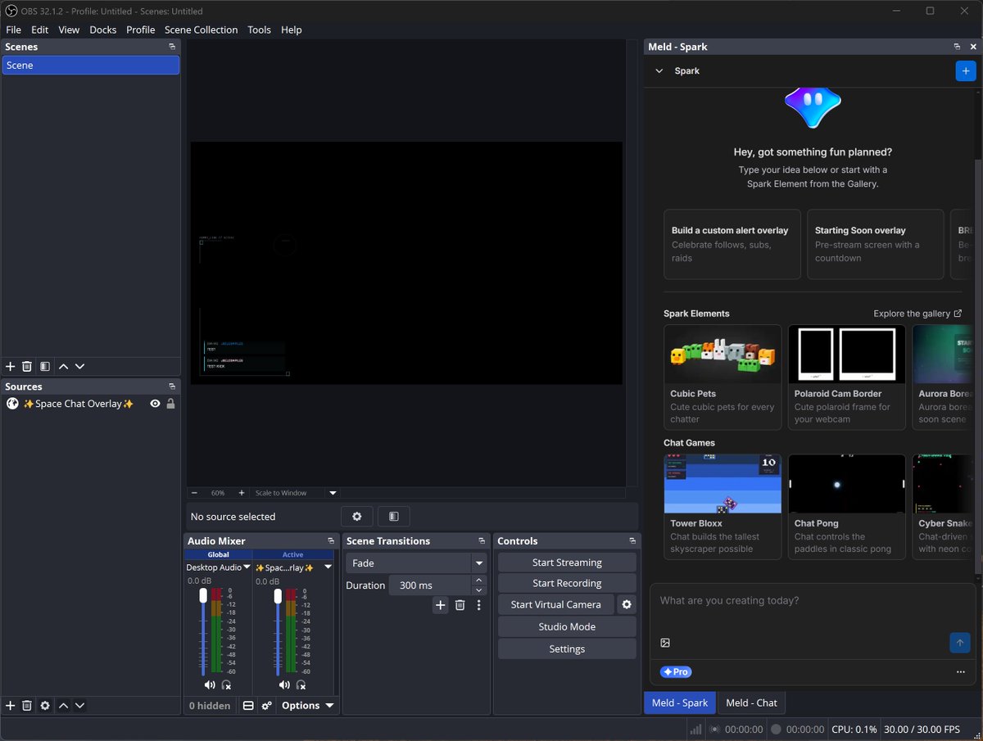Add a source with plus icon in Sources panel
The width and height of the screenshot is (983, 741).
[11, 705]
